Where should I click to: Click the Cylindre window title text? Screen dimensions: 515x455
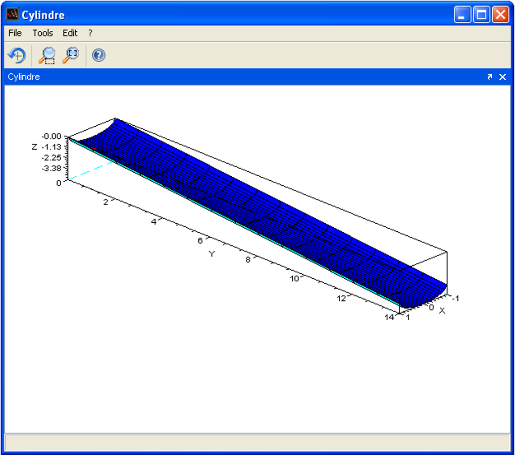click(43, 15)
